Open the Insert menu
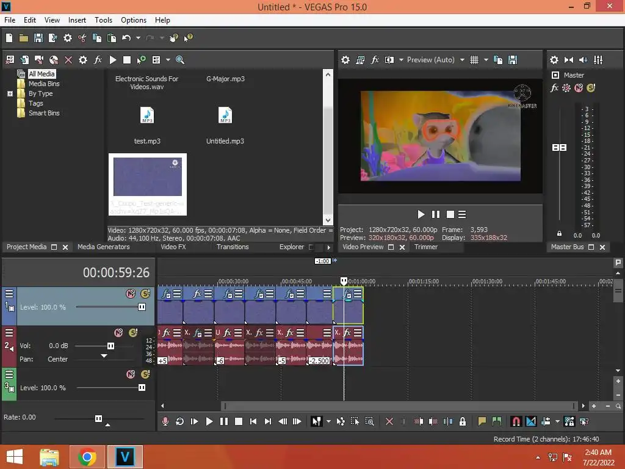Screen dimensions: 625x469 coord(77,20)
